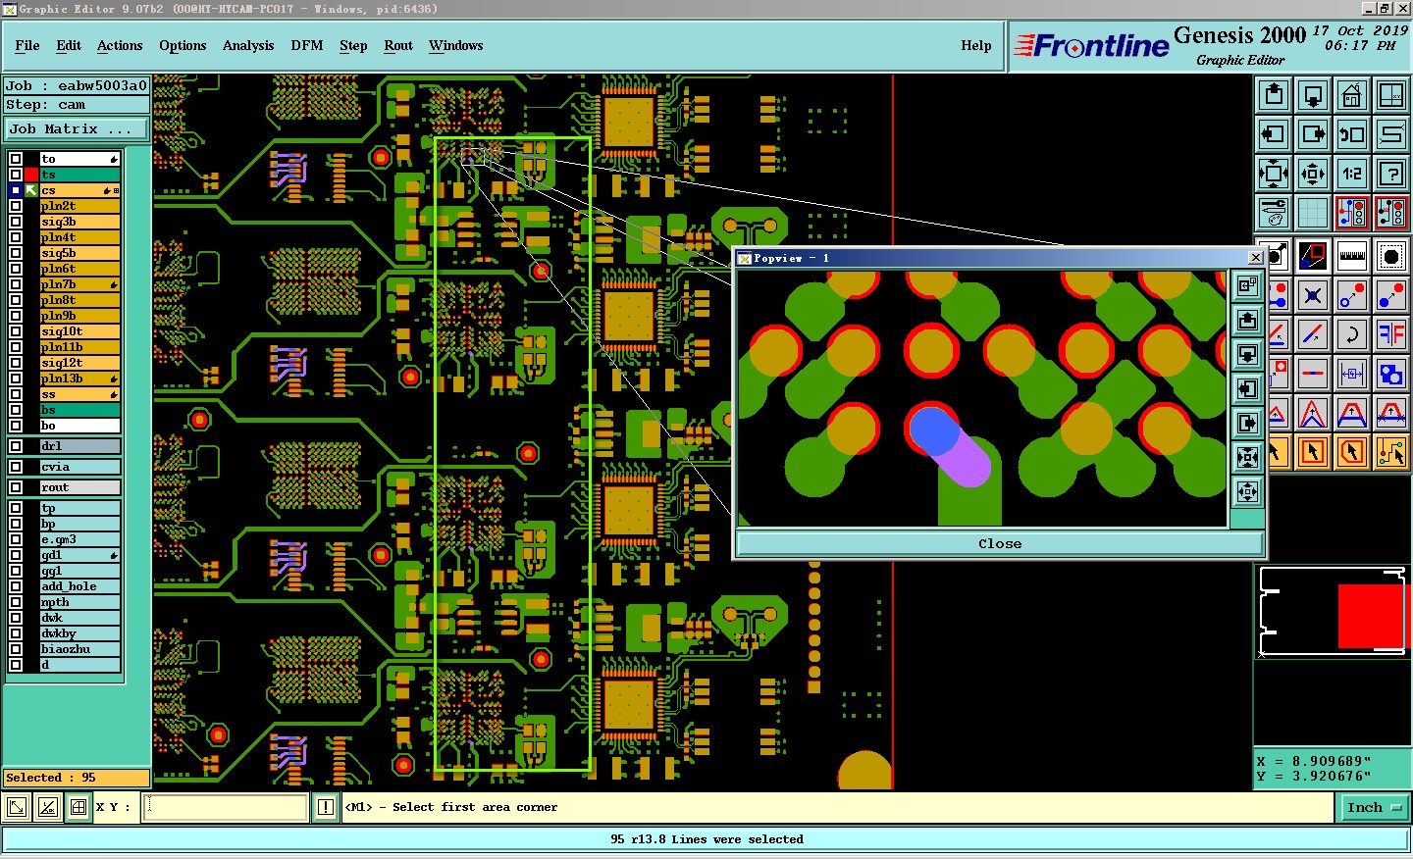Select the e.gm3 layer row

(x=79, y=539)
